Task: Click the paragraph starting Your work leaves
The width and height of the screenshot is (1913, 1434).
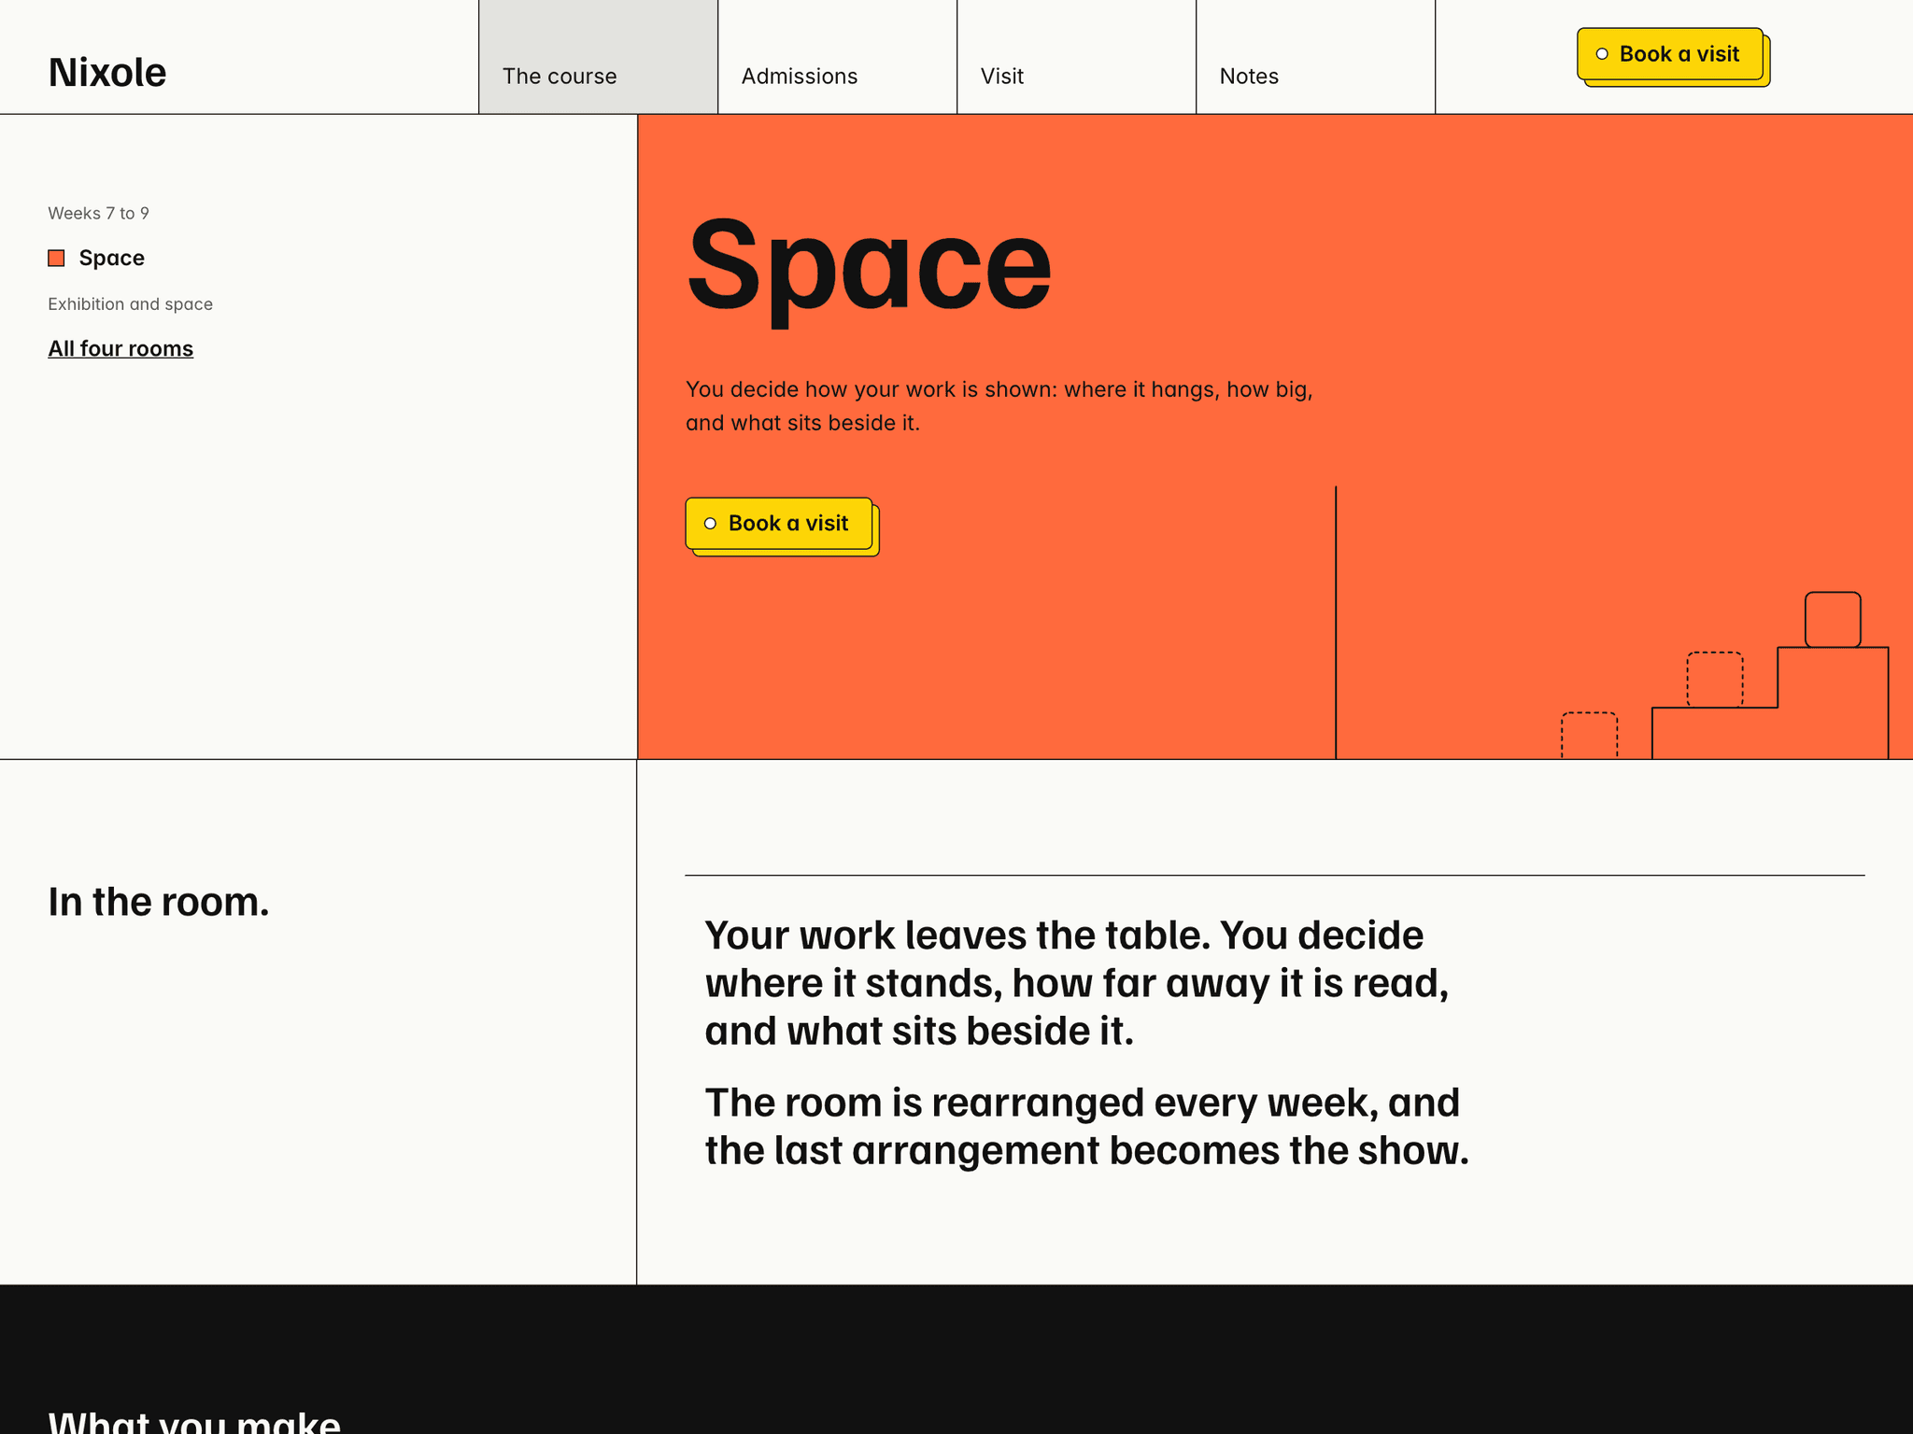Action: [1077, 983]
